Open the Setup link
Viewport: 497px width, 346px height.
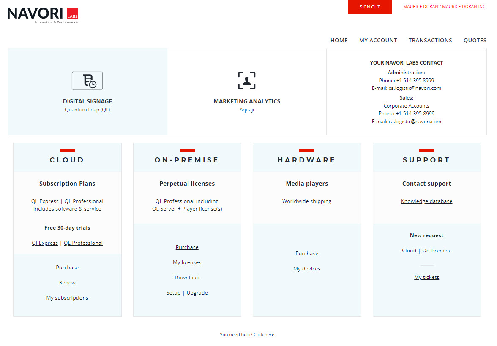173,292
